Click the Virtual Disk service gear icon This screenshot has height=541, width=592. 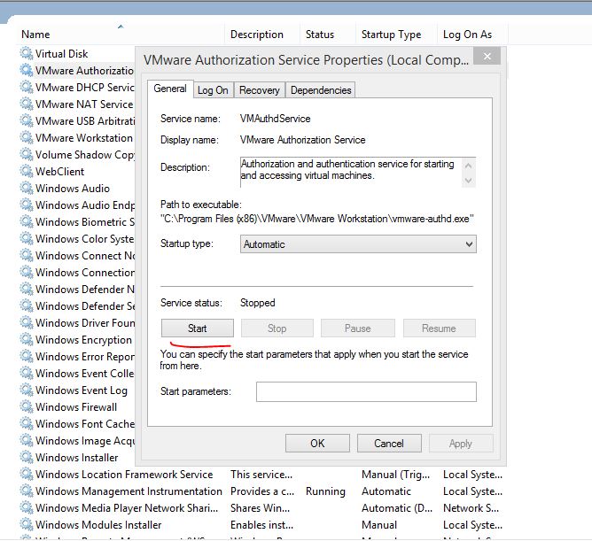tap(27, 53)
